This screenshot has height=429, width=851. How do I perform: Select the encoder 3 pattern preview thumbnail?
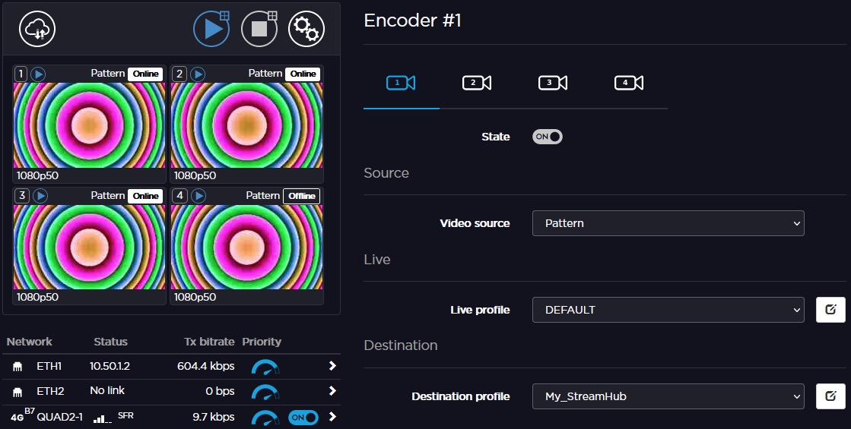pyautogui.click(x=89, y=247)
